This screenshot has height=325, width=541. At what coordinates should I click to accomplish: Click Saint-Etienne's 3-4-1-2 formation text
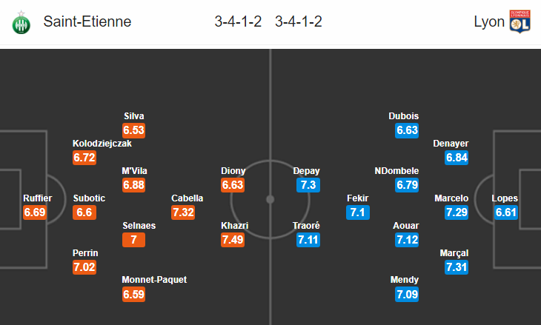238,21
